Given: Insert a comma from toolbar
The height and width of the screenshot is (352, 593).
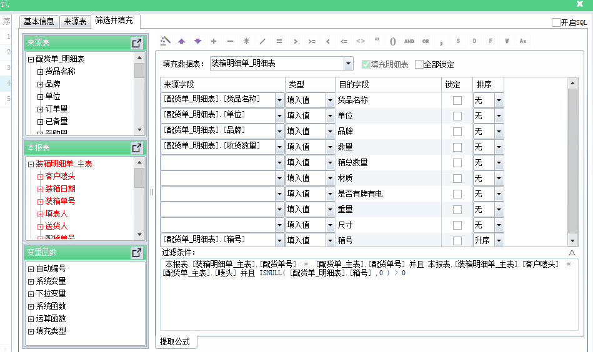Looking at the screenshot, I should click(x=441, y=42).
